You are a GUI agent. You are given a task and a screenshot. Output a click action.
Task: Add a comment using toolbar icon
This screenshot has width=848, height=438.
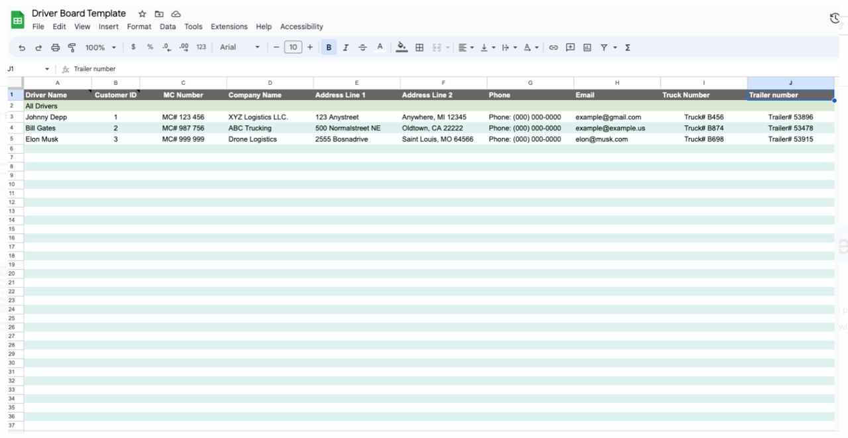coord(570,48)
